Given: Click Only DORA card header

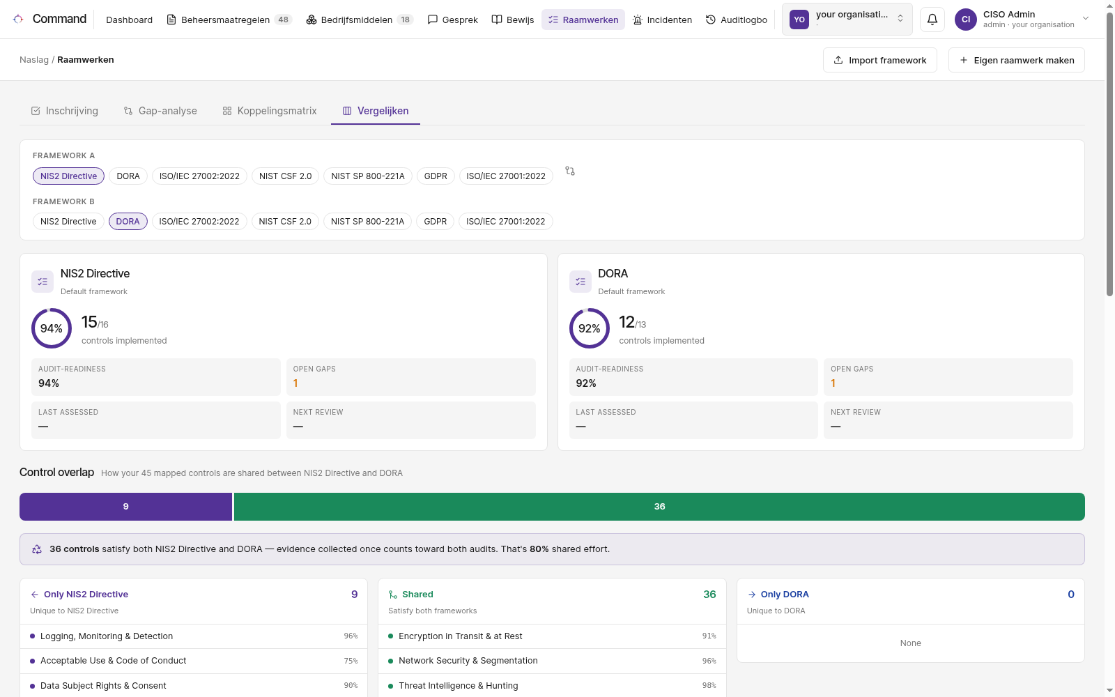Looking at the screenshot, I should click(x=911, y=602).
